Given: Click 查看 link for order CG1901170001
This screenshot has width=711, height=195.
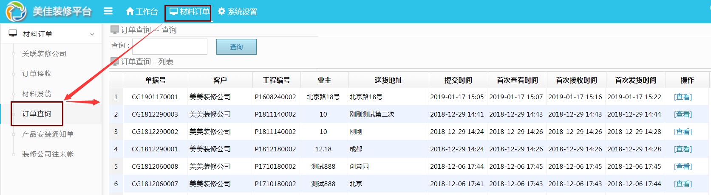Looking at the screenshot, I should (x=683, y=97).
